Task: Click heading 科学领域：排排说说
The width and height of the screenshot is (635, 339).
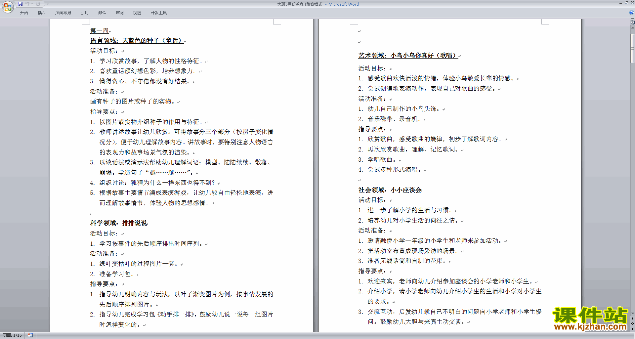Action: pos(118,223)
